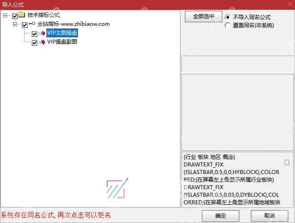Image resolution: width=295 pixels, height=223 pixels.
Task: Uncheck the VIP主图操盘 checkbox
Action: coord(34,34)
